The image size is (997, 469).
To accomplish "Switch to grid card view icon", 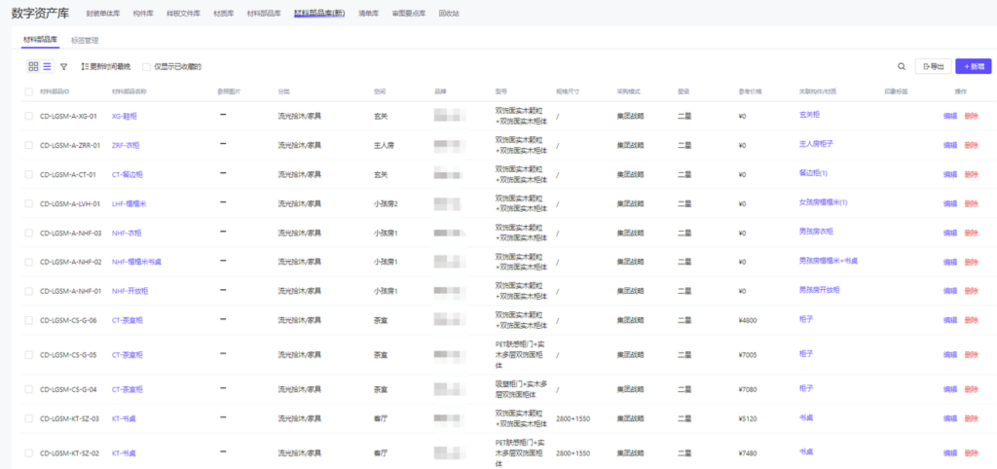I will pos(33,66).
